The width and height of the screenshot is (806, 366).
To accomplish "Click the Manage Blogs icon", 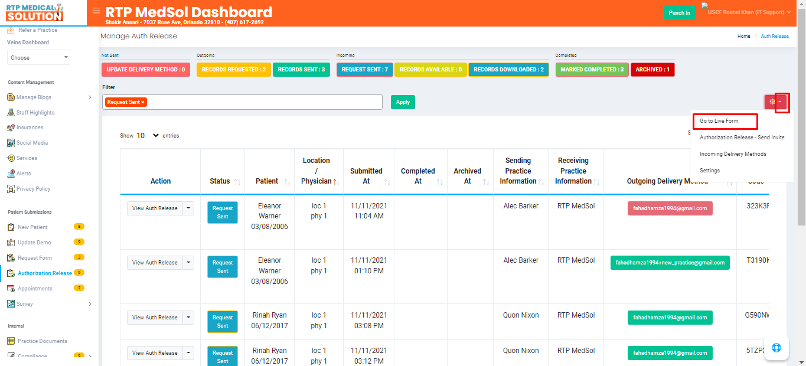I will [11, 97].
